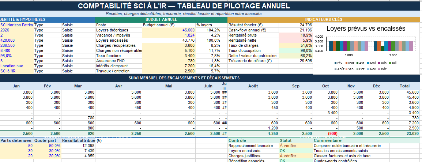Select the indicator value '24.796'
Viewport: 422px width, 162px height.
point(296,25)
